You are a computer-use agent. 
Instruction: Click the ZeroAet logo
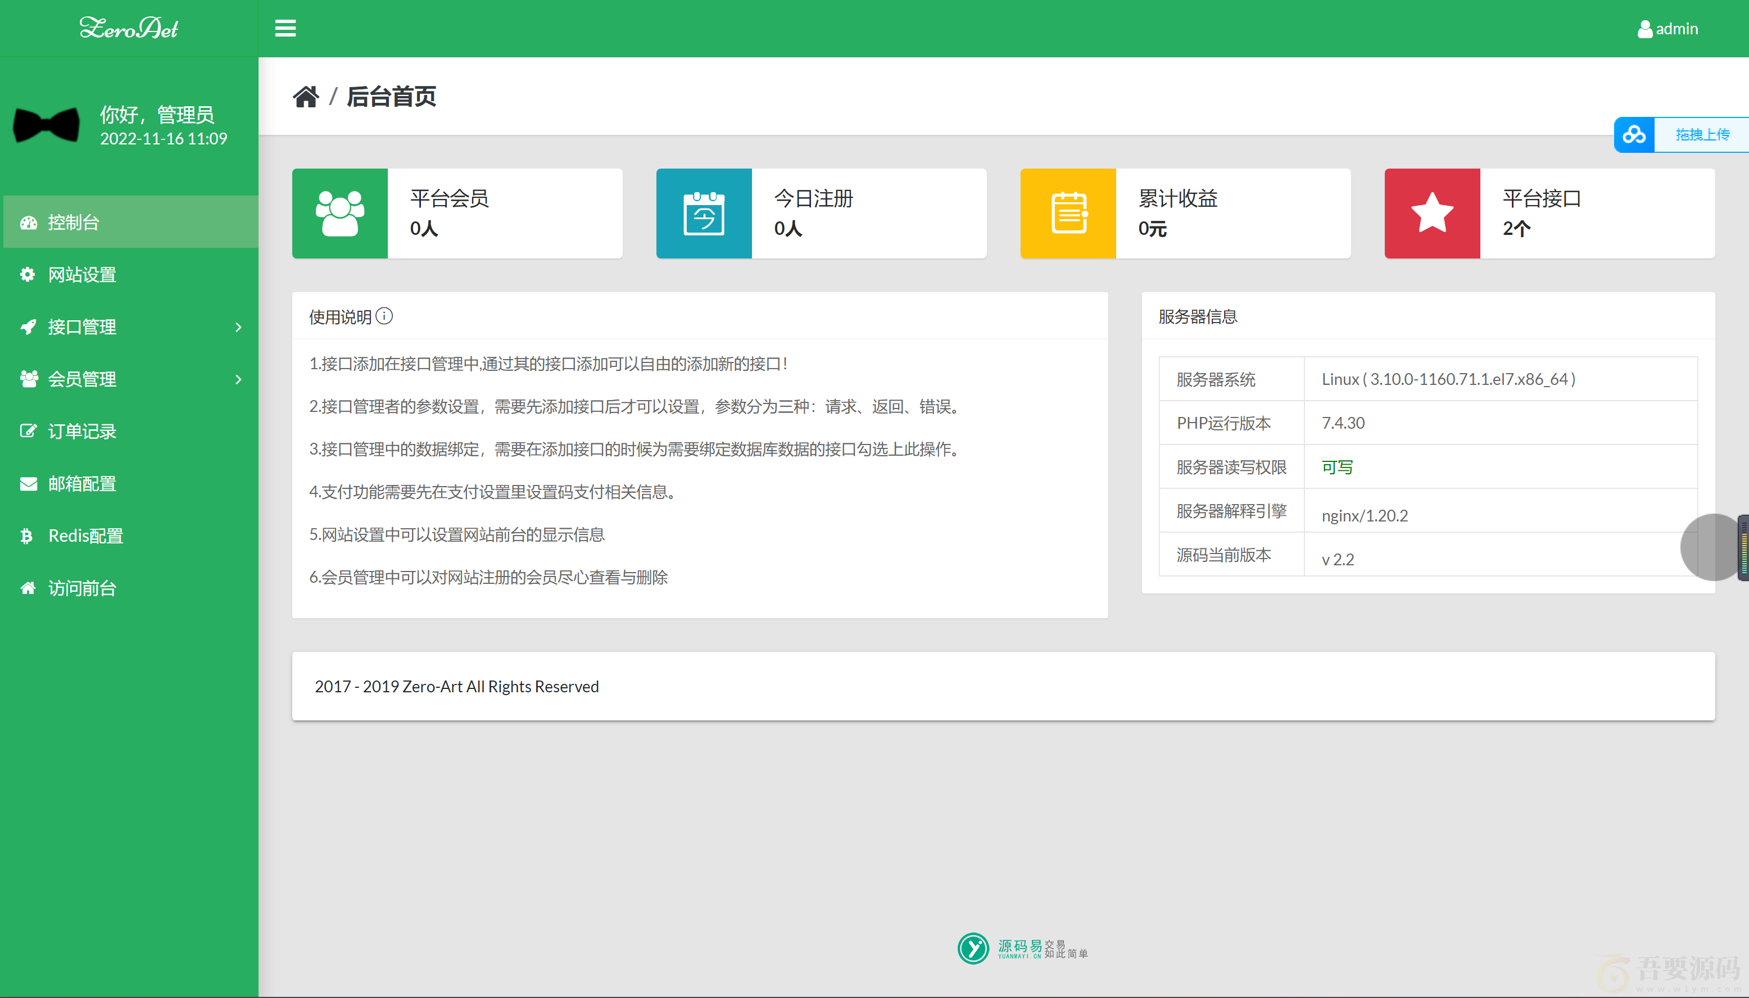[129, 28]
